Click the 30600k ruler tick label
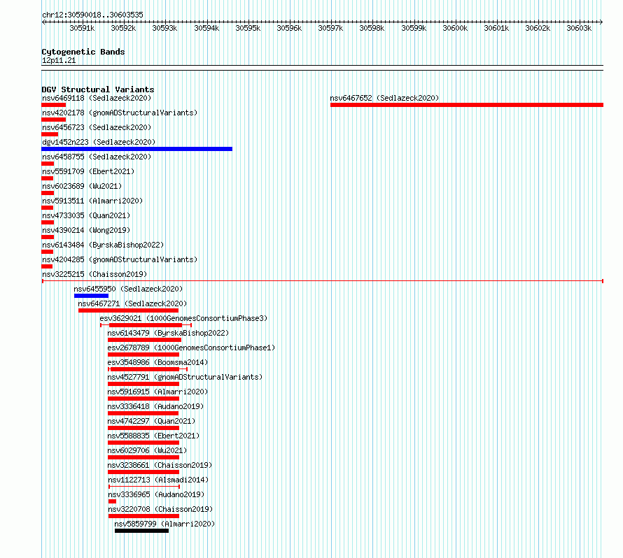 click(x=455, y=28)
